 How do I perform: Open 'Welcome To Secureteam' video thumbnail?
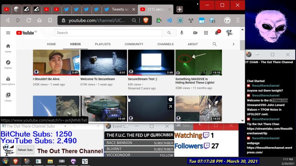tap(104, 63)
